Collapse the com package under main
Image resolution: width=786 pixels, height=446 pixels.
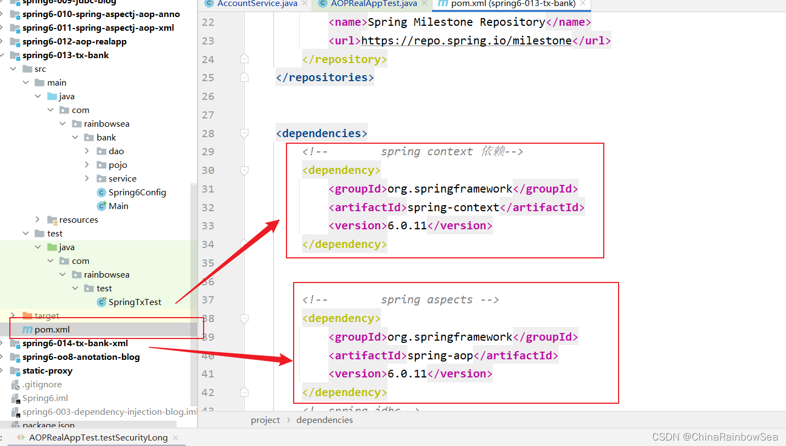50,110
